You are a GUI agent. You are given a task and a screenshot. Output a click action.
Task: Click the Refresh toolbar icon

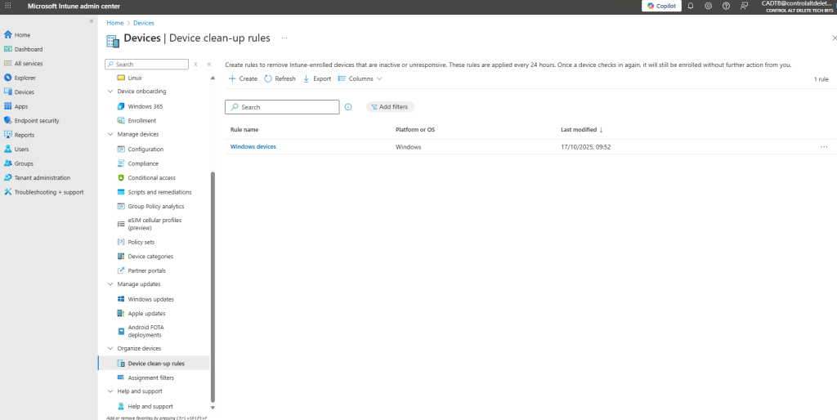(x=280, y=78)
